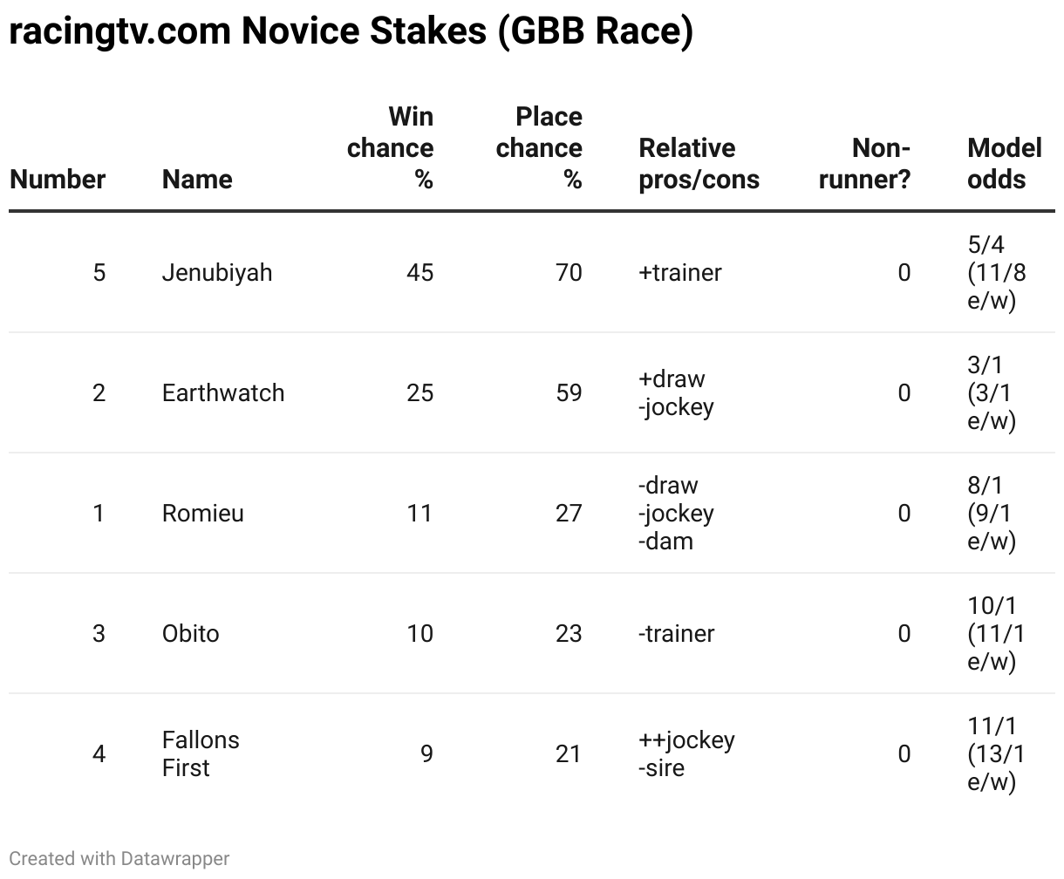Click the racingtv.com Novice Stakes title
The height and width of the screenshot is (879, 1064).
(x=351, y=31)
